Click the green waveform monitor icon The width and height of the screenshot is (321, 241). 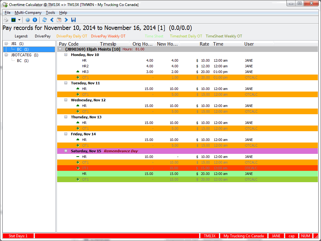tap(13, 20)
